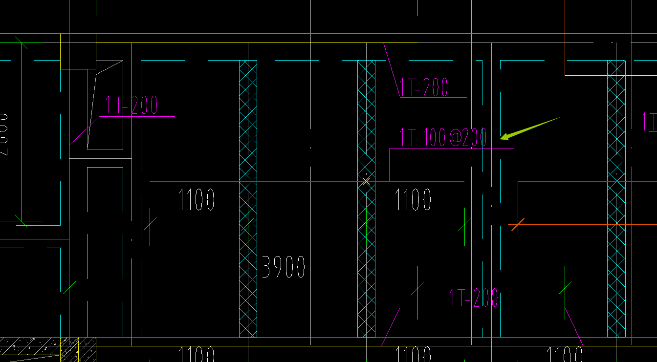Click the 1T-200 label directly above 1T-100@200

click(424, 88)
